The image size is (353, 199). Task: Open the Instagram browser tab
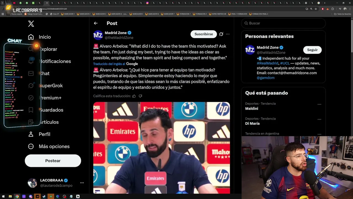(x=147, y=3)
